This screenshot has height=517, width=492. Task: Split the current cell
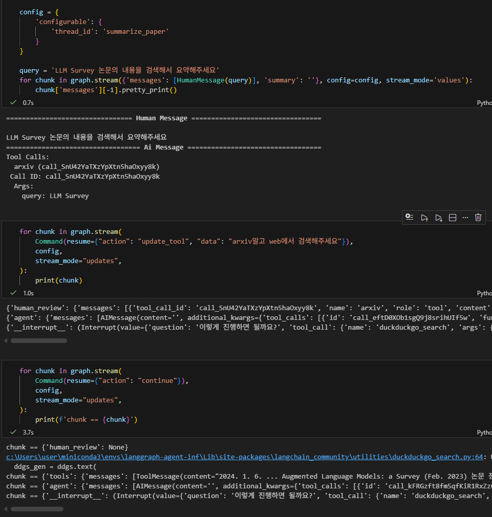(x=453, y=218)
